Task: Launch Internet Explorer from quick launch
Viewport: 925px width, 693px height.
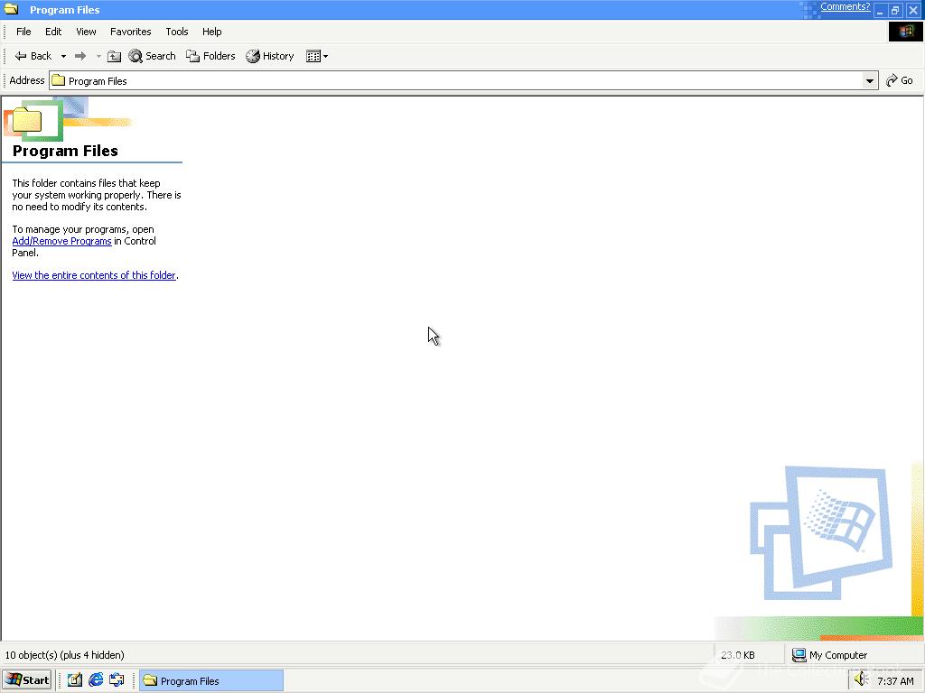Action: 96,680
